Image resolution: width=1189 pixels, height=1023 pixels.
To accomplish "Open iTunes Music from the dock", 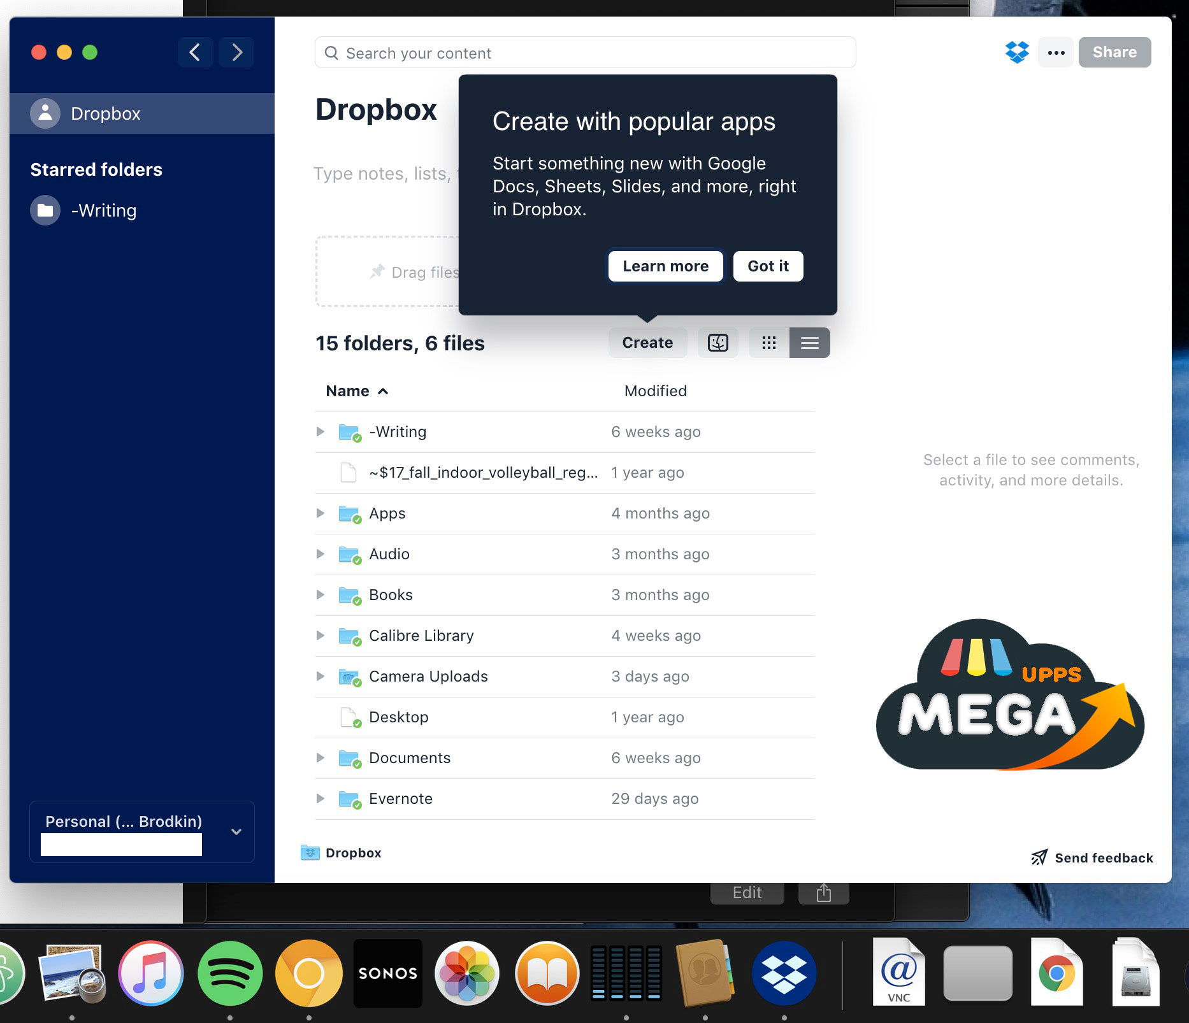I will (151, 973).
